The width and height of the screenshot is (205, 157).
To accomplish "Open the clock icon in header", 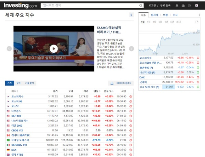I will tap(189, 5).
